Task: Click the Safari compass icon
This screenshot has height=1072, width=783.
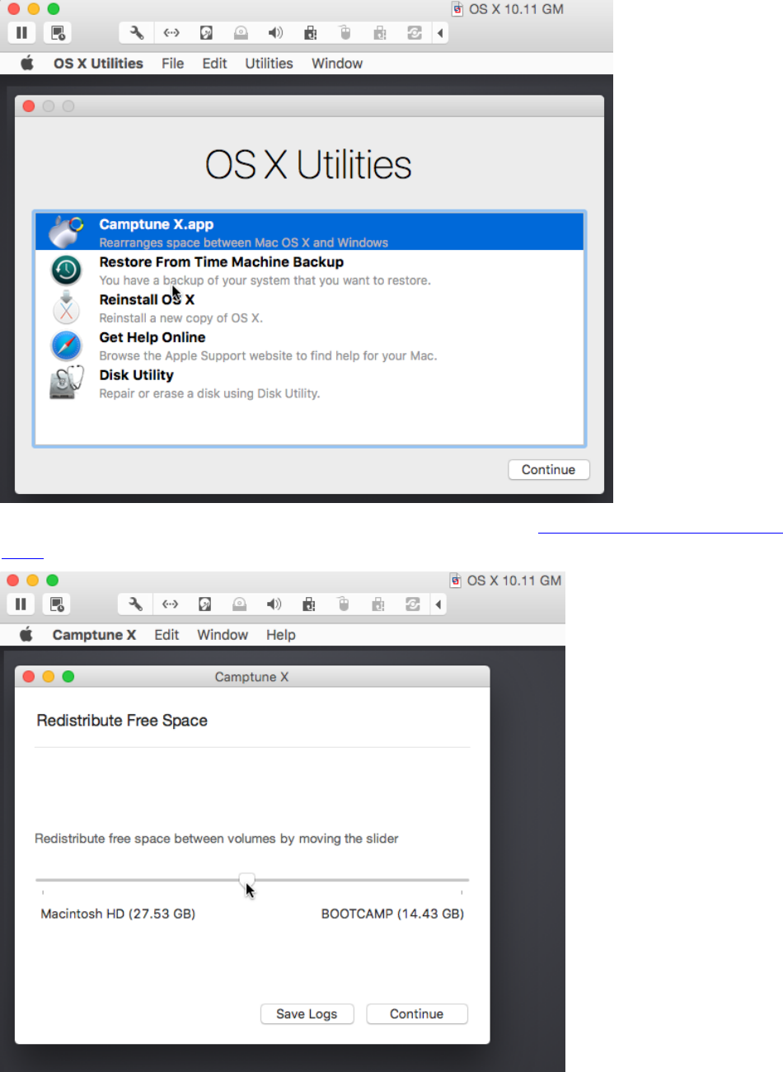Action: pyautogui.click(x=66, y=346)
